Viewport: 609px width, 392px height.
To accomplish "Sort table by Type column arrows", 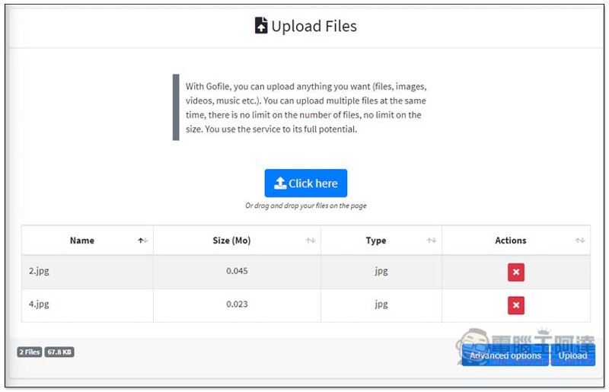I will pyautogui.click(x=432, y=241).
